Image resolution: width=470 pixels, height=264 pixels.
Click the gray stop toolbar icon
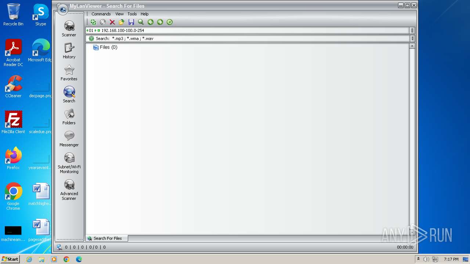click(x=103, y=22)
